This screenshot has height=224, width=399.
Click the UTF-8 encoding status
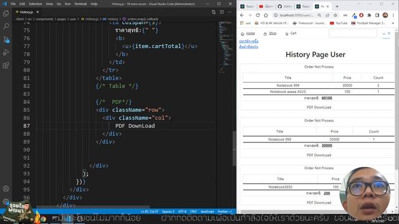click(x=182, y=212)
